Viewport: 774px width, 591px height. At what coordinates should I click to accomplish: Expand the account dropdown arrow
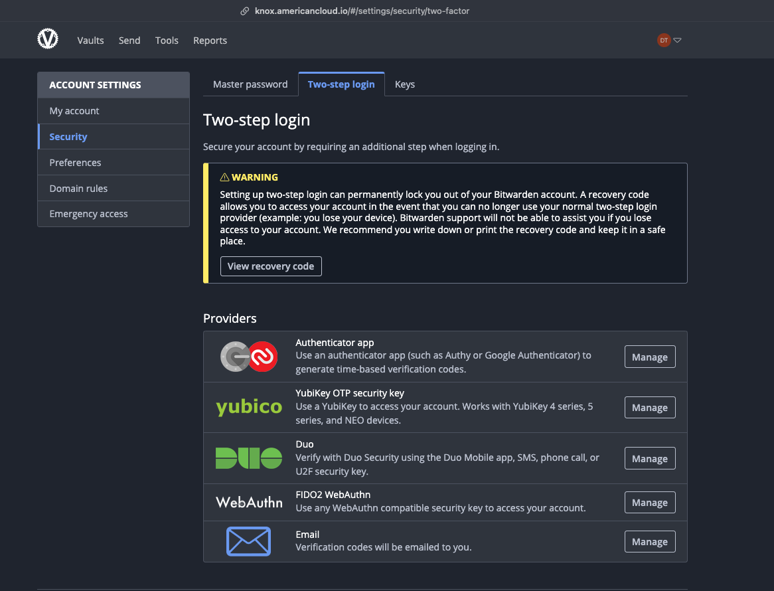coord(678,41)
